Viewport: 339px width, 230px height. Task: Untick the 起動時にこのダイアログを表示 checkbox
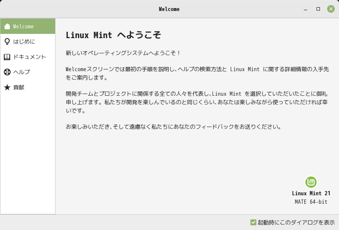tap(253, 222)
